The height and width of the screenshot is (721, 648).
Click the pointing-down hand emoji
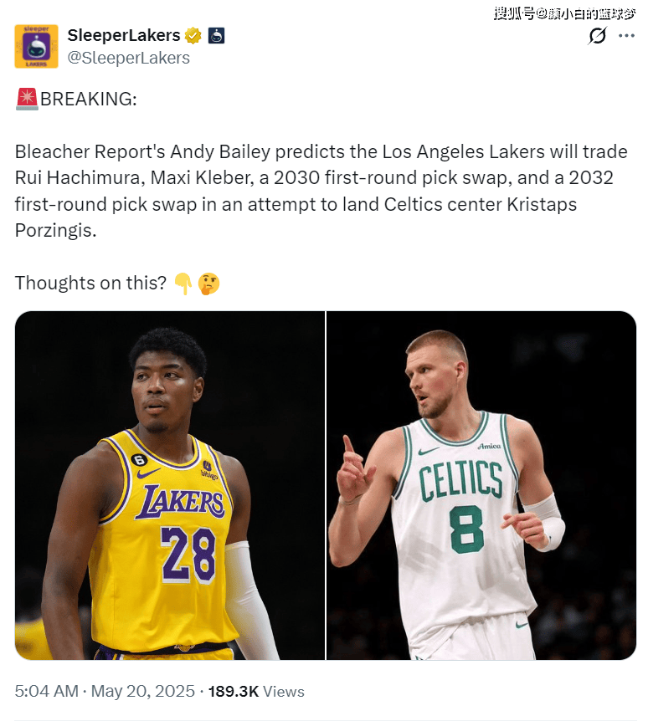pyautogui.click(x=183, y=284)
